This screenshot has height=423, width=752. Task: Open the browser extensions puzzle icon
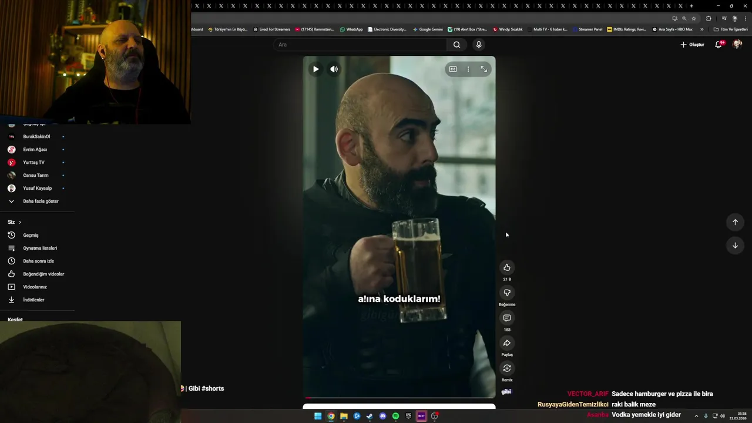(x=709, y=18)
